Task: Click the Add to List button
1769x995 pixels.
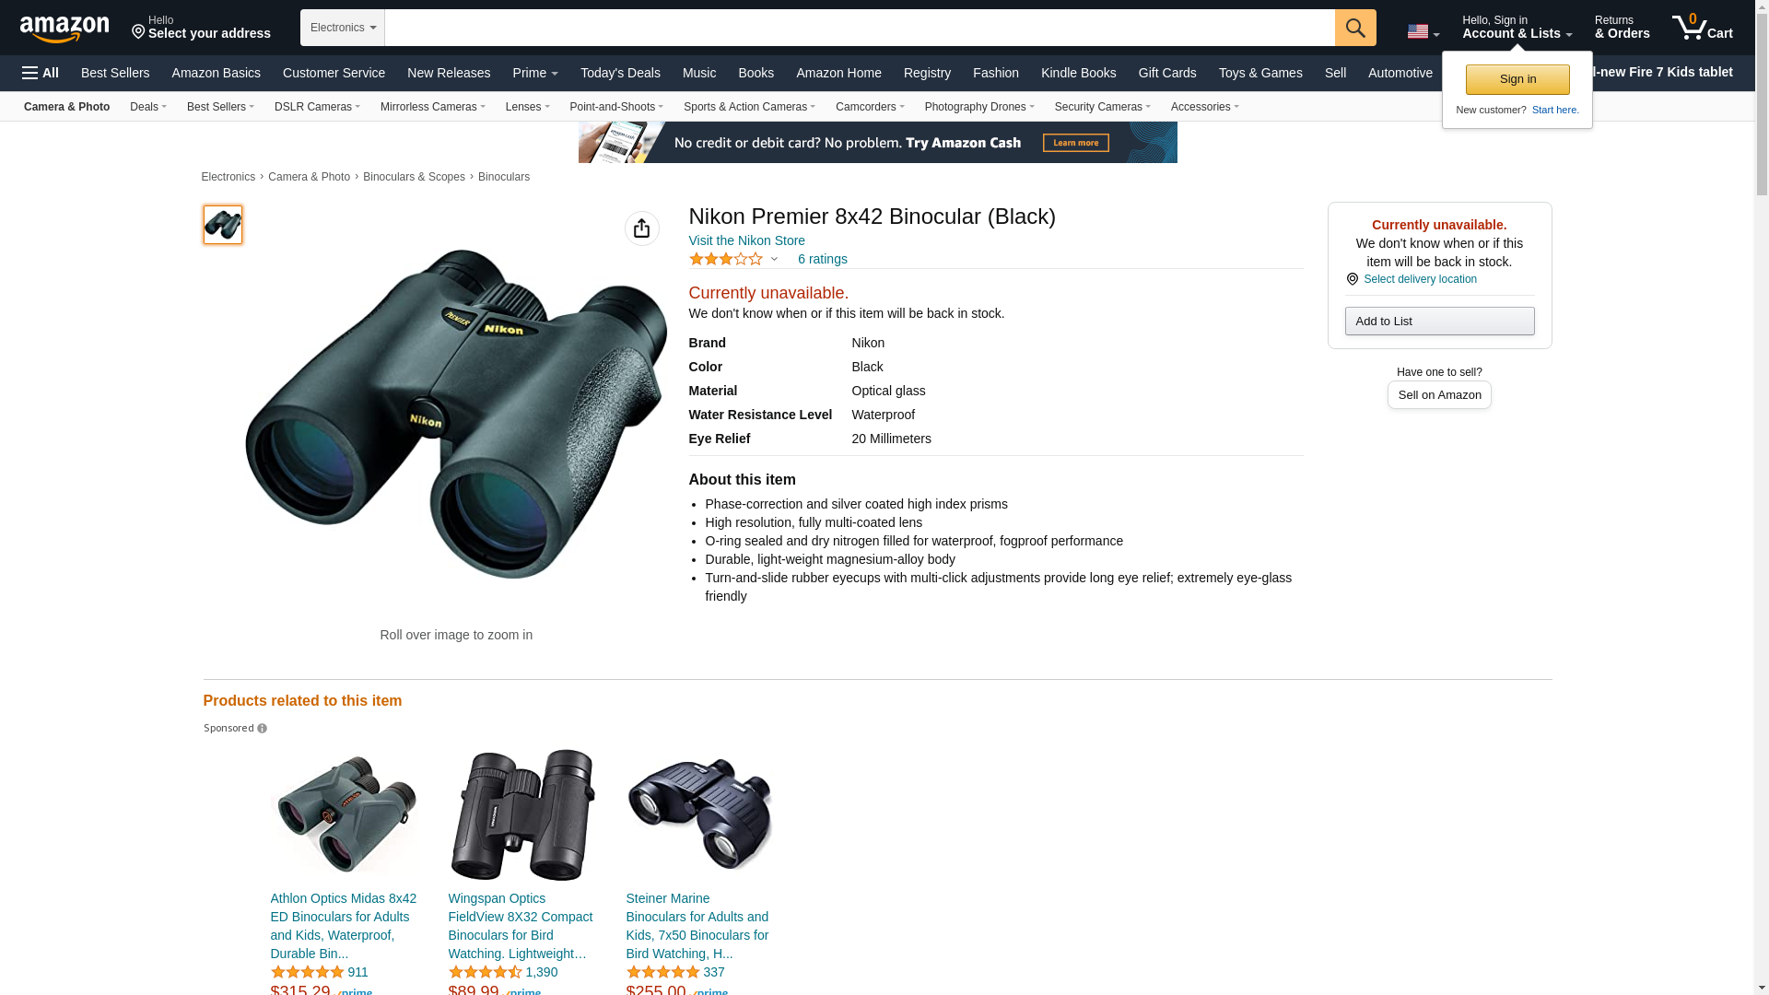Action: [1439, 321]
